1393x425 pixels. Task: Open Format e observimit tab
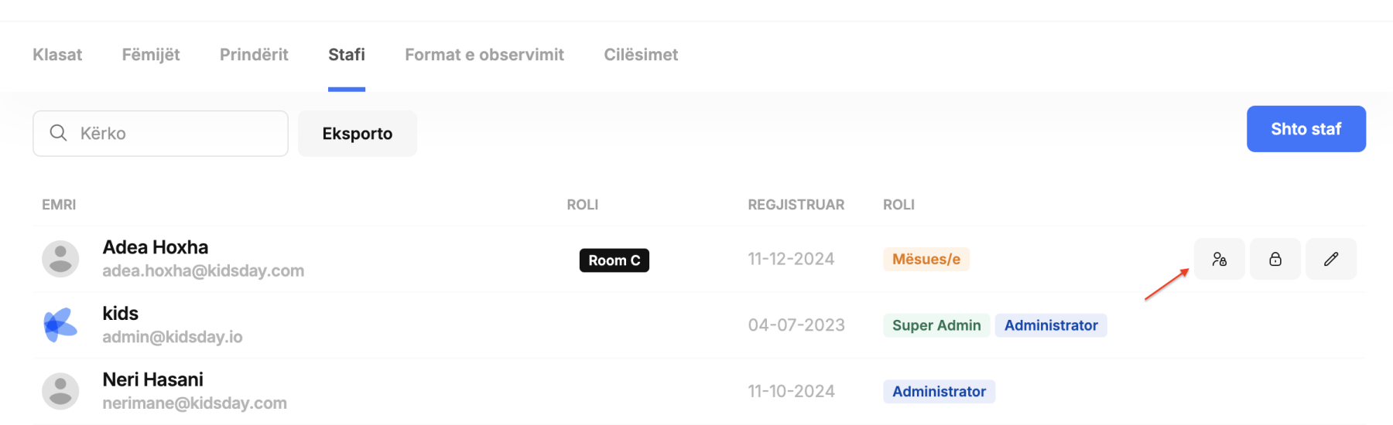pyautogui.click(x=484, y=55)
